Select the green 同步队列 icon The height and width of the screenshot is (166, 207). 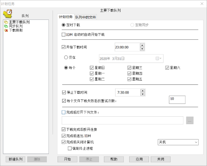click(6, 26)
